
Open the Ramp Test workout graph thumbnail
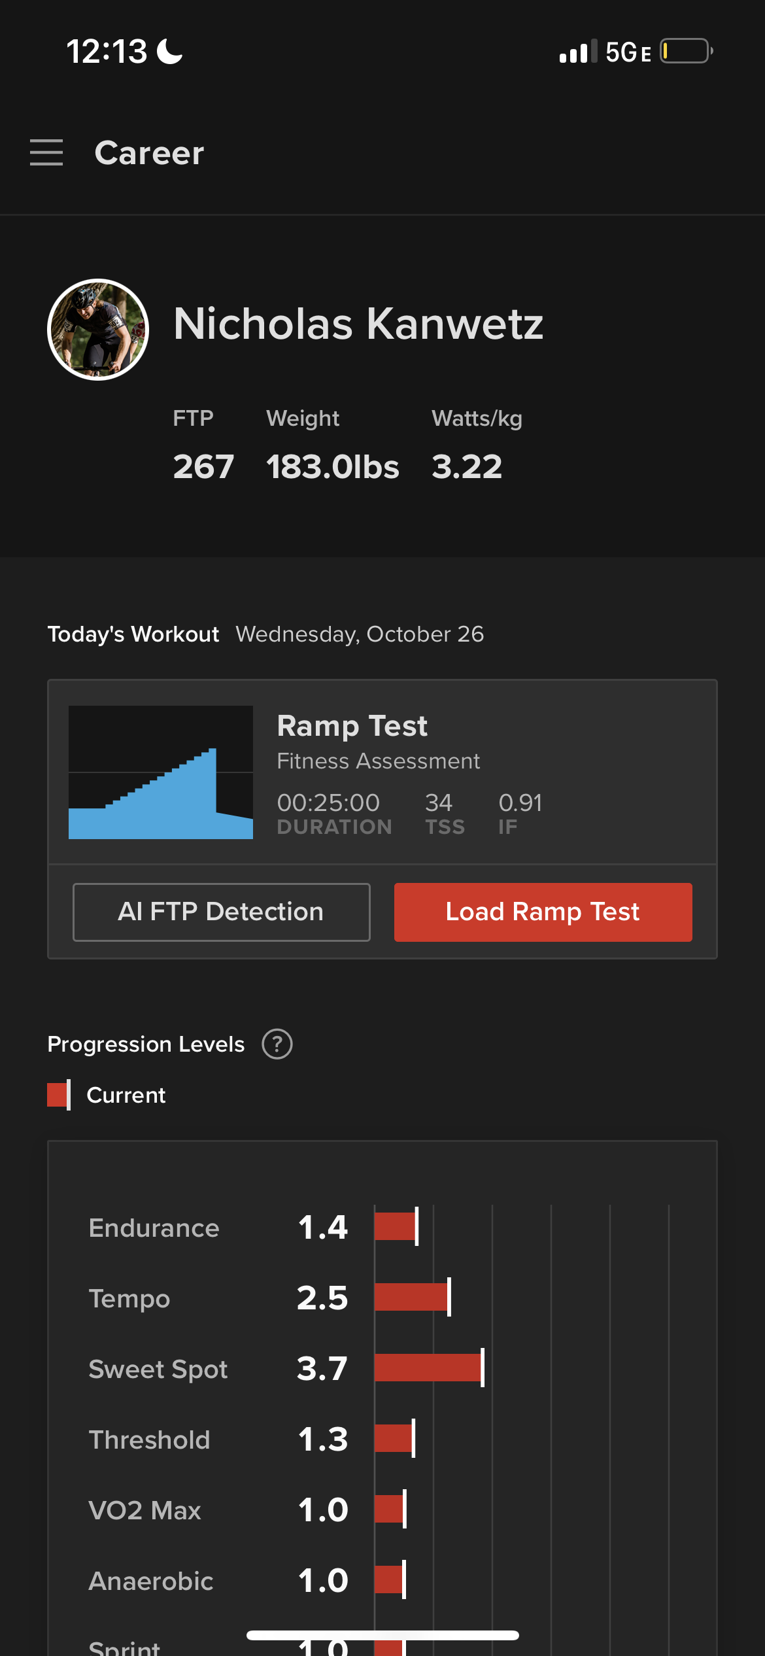click(x=161, y=772)
